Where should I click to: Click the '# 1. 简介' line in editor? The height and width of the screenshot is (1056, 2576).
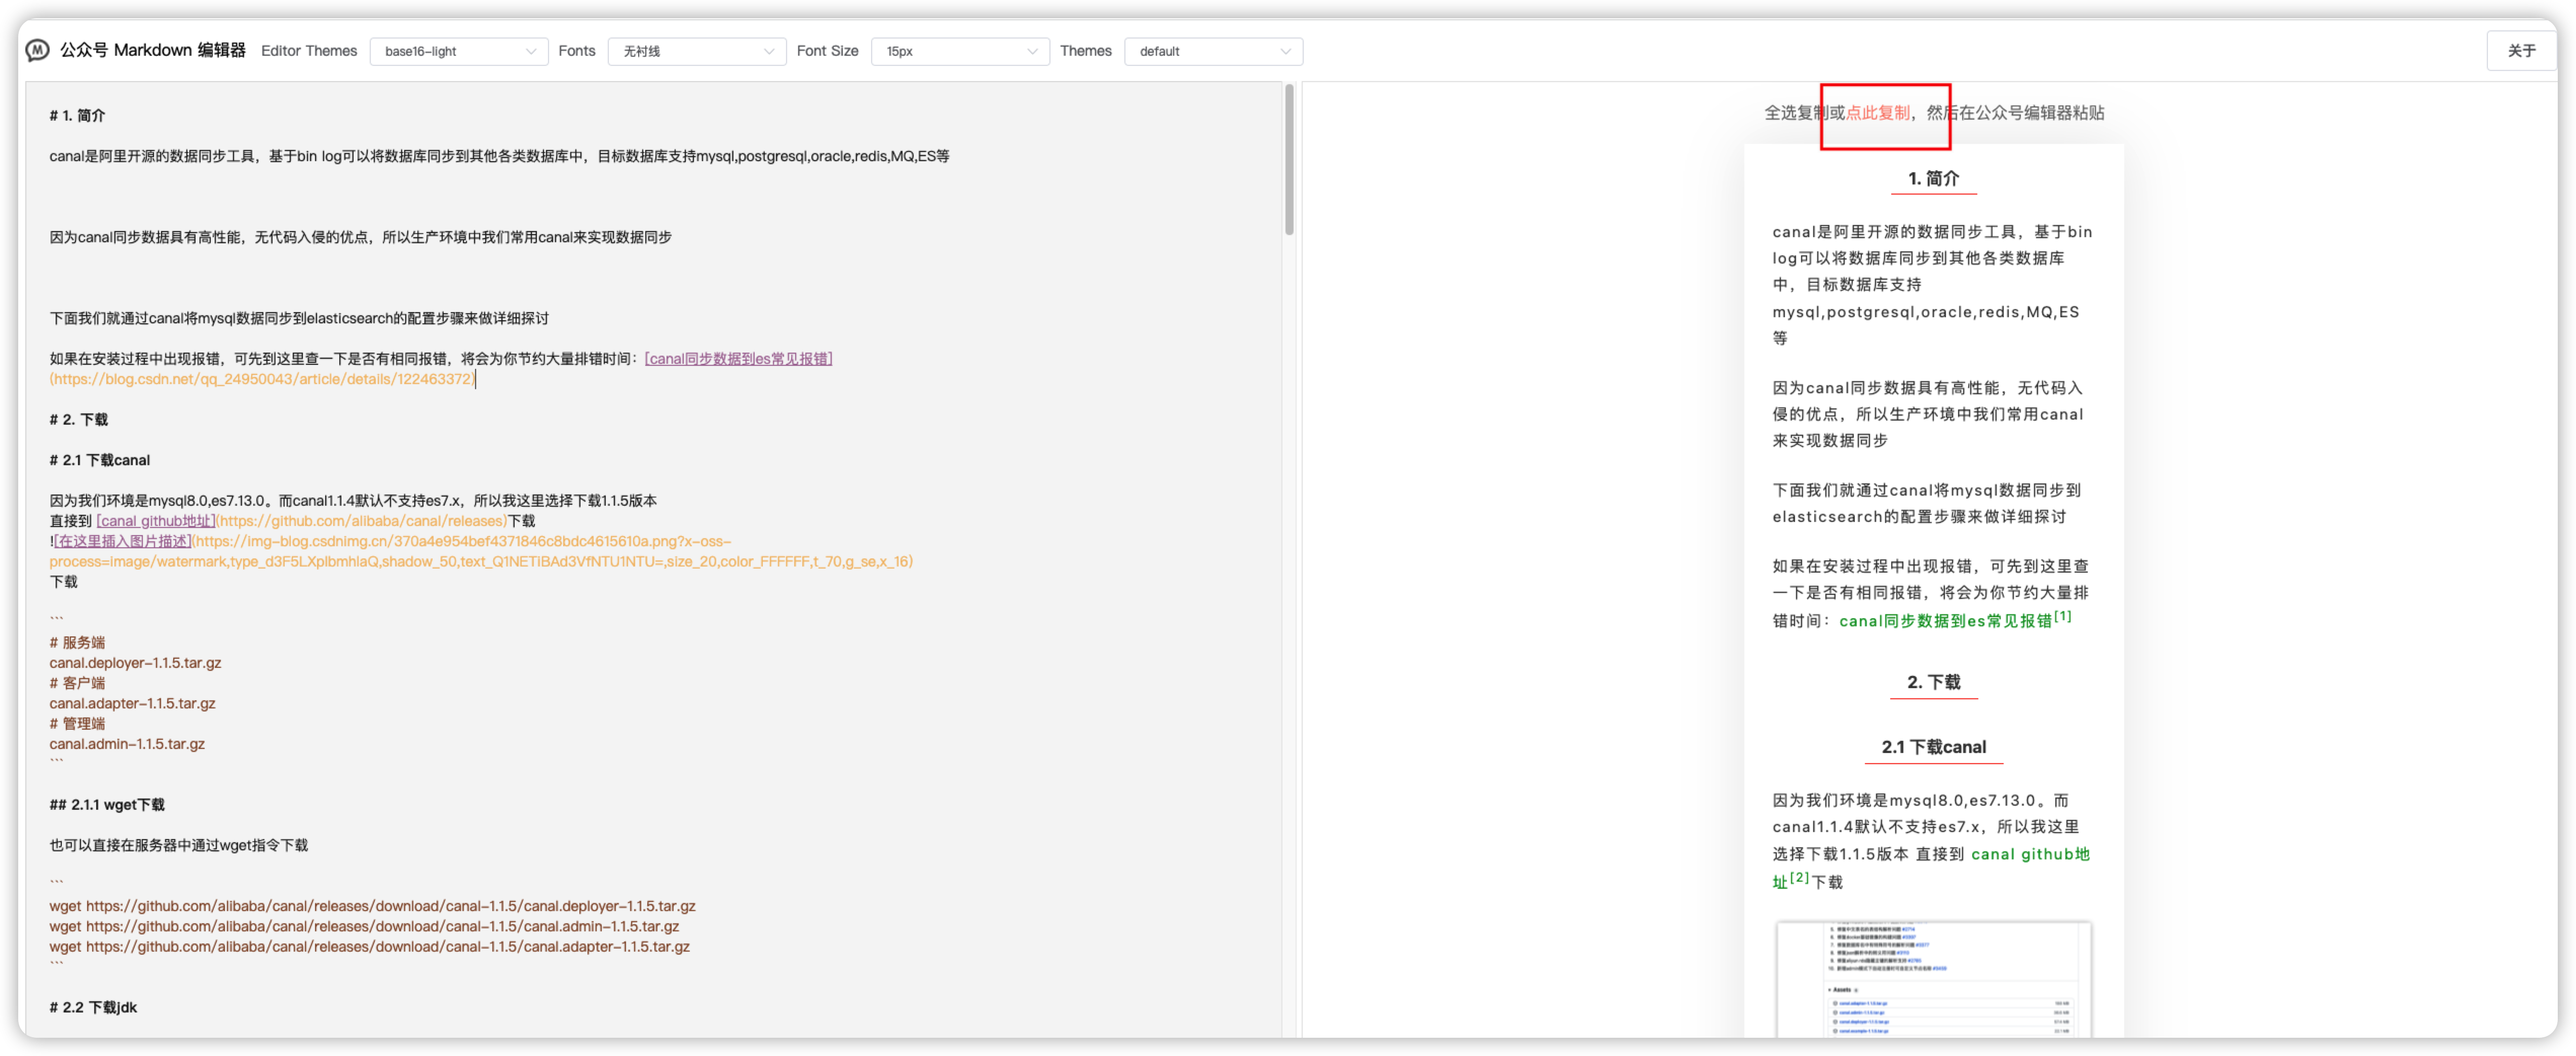(78, 116)
